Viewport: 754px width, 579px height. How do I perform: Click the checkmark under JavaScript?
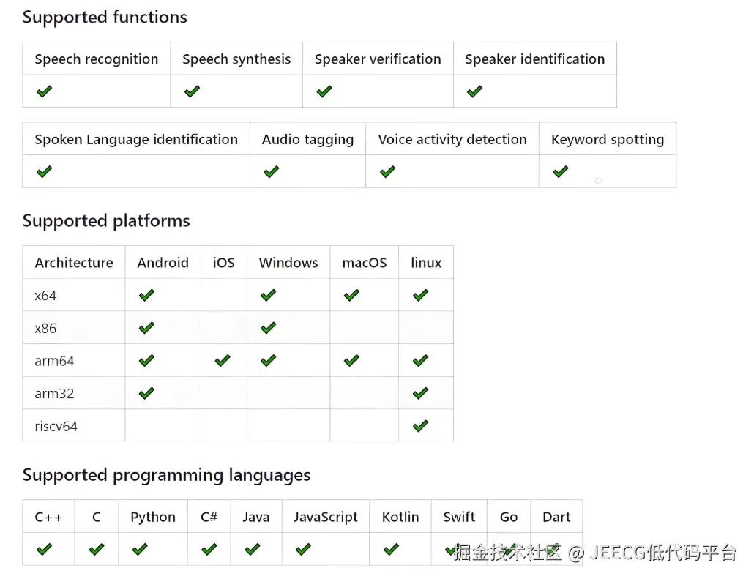point(303,549)
